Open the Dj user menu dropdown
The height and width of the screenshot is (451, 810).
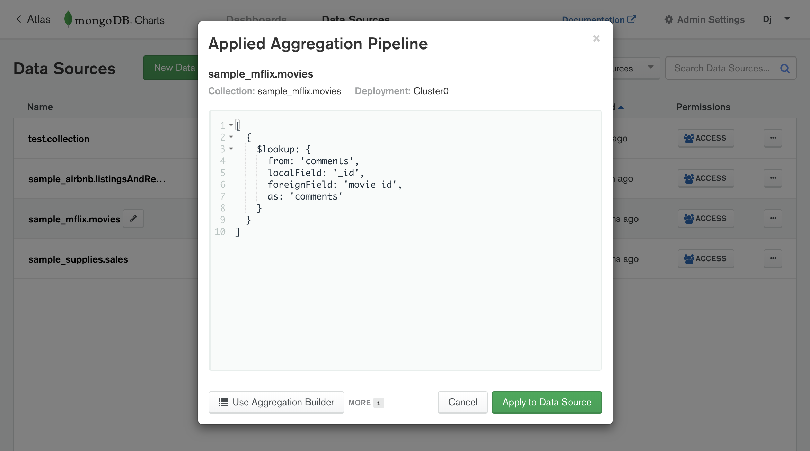tap(777, 19)
